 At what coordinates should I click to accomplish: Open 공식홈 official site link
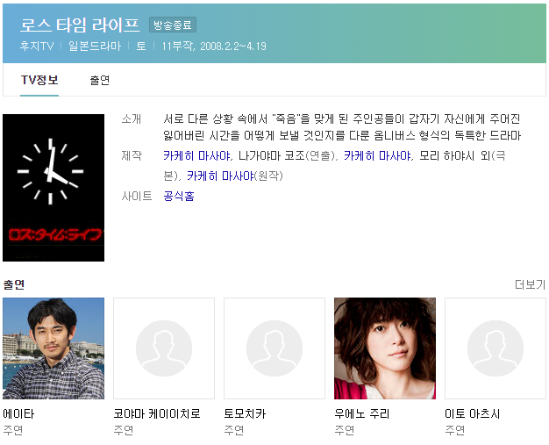179,196
